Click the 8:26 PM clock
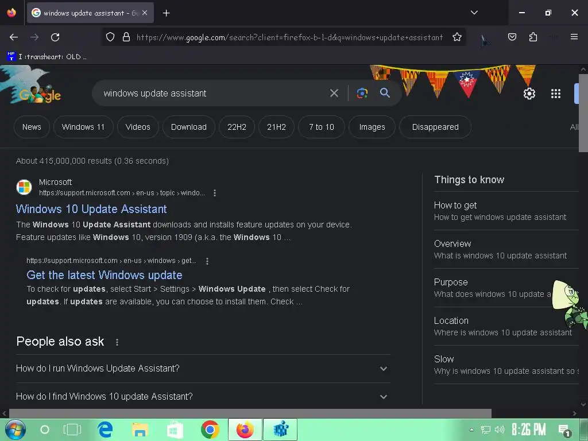The image size is (588, 441). click(x=529, y=430)
